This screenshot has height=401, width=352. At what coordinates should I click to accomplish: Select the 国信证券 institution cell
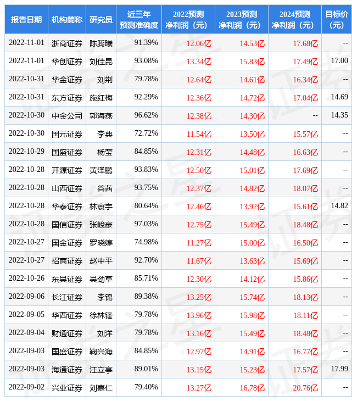(x=67, y=225)
